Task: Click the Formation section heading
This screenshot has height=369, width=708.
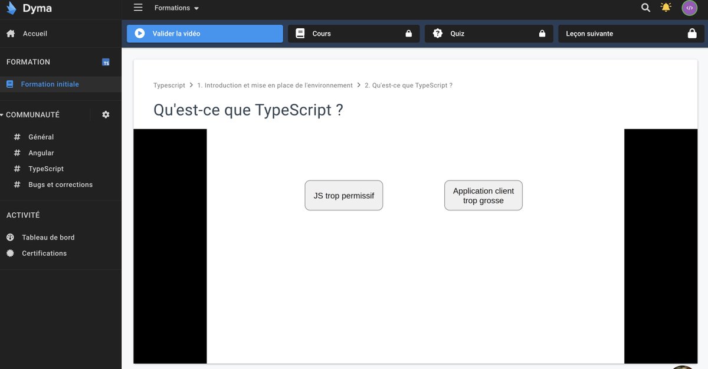Action: click(x=28, y=62)
